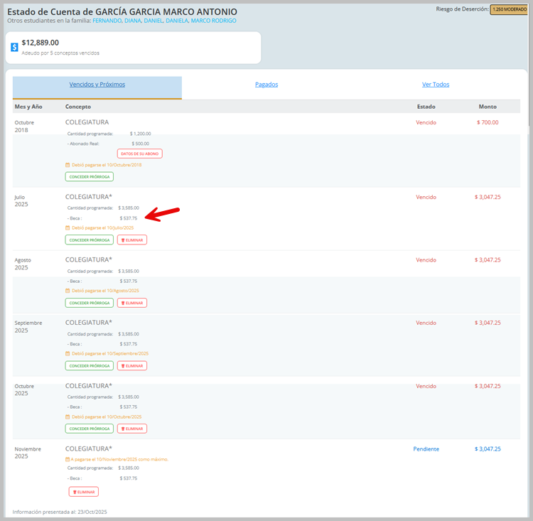The width and height of the screenshot is (533, 521).
Task: Delete the Julio 2025 colegiatura charge
Action: click(x=132, y=240)
